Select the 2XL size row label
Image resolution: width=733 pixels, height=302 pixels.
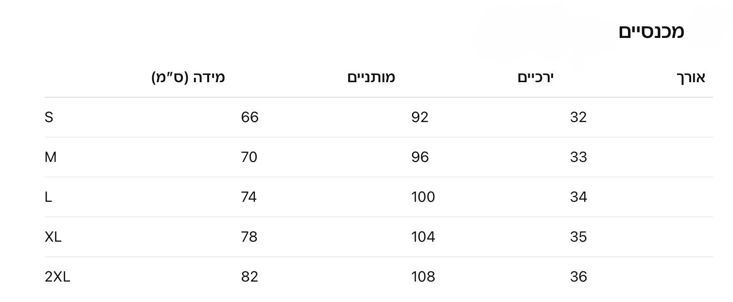coord(57,277)
